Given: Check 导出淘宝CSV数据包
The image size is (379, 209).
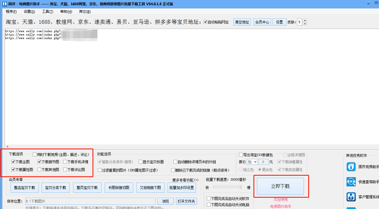Looking at the screenshot, I should pyautogui.click(x=241, y=155).
